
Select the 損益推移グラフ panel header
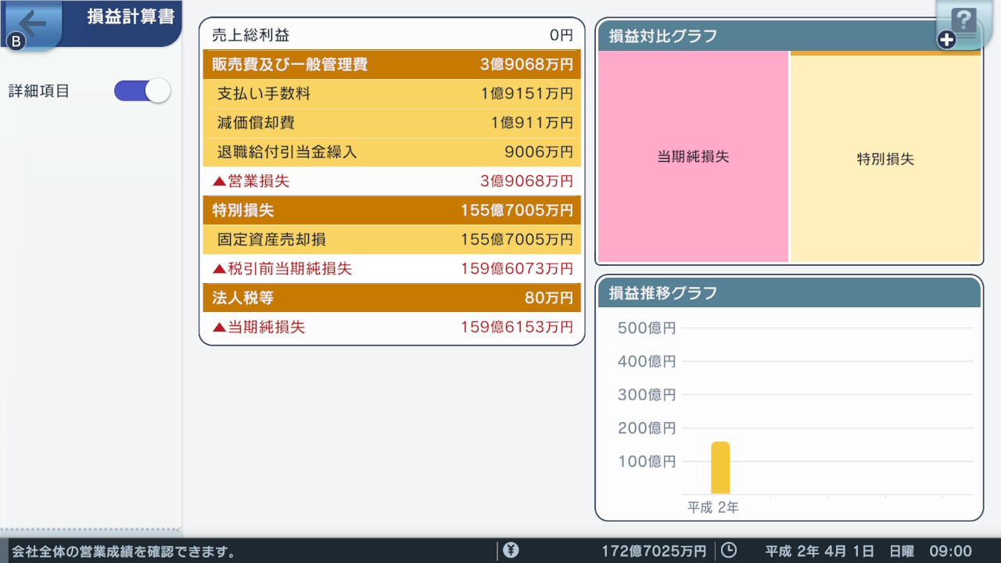(x=789, y=292)
